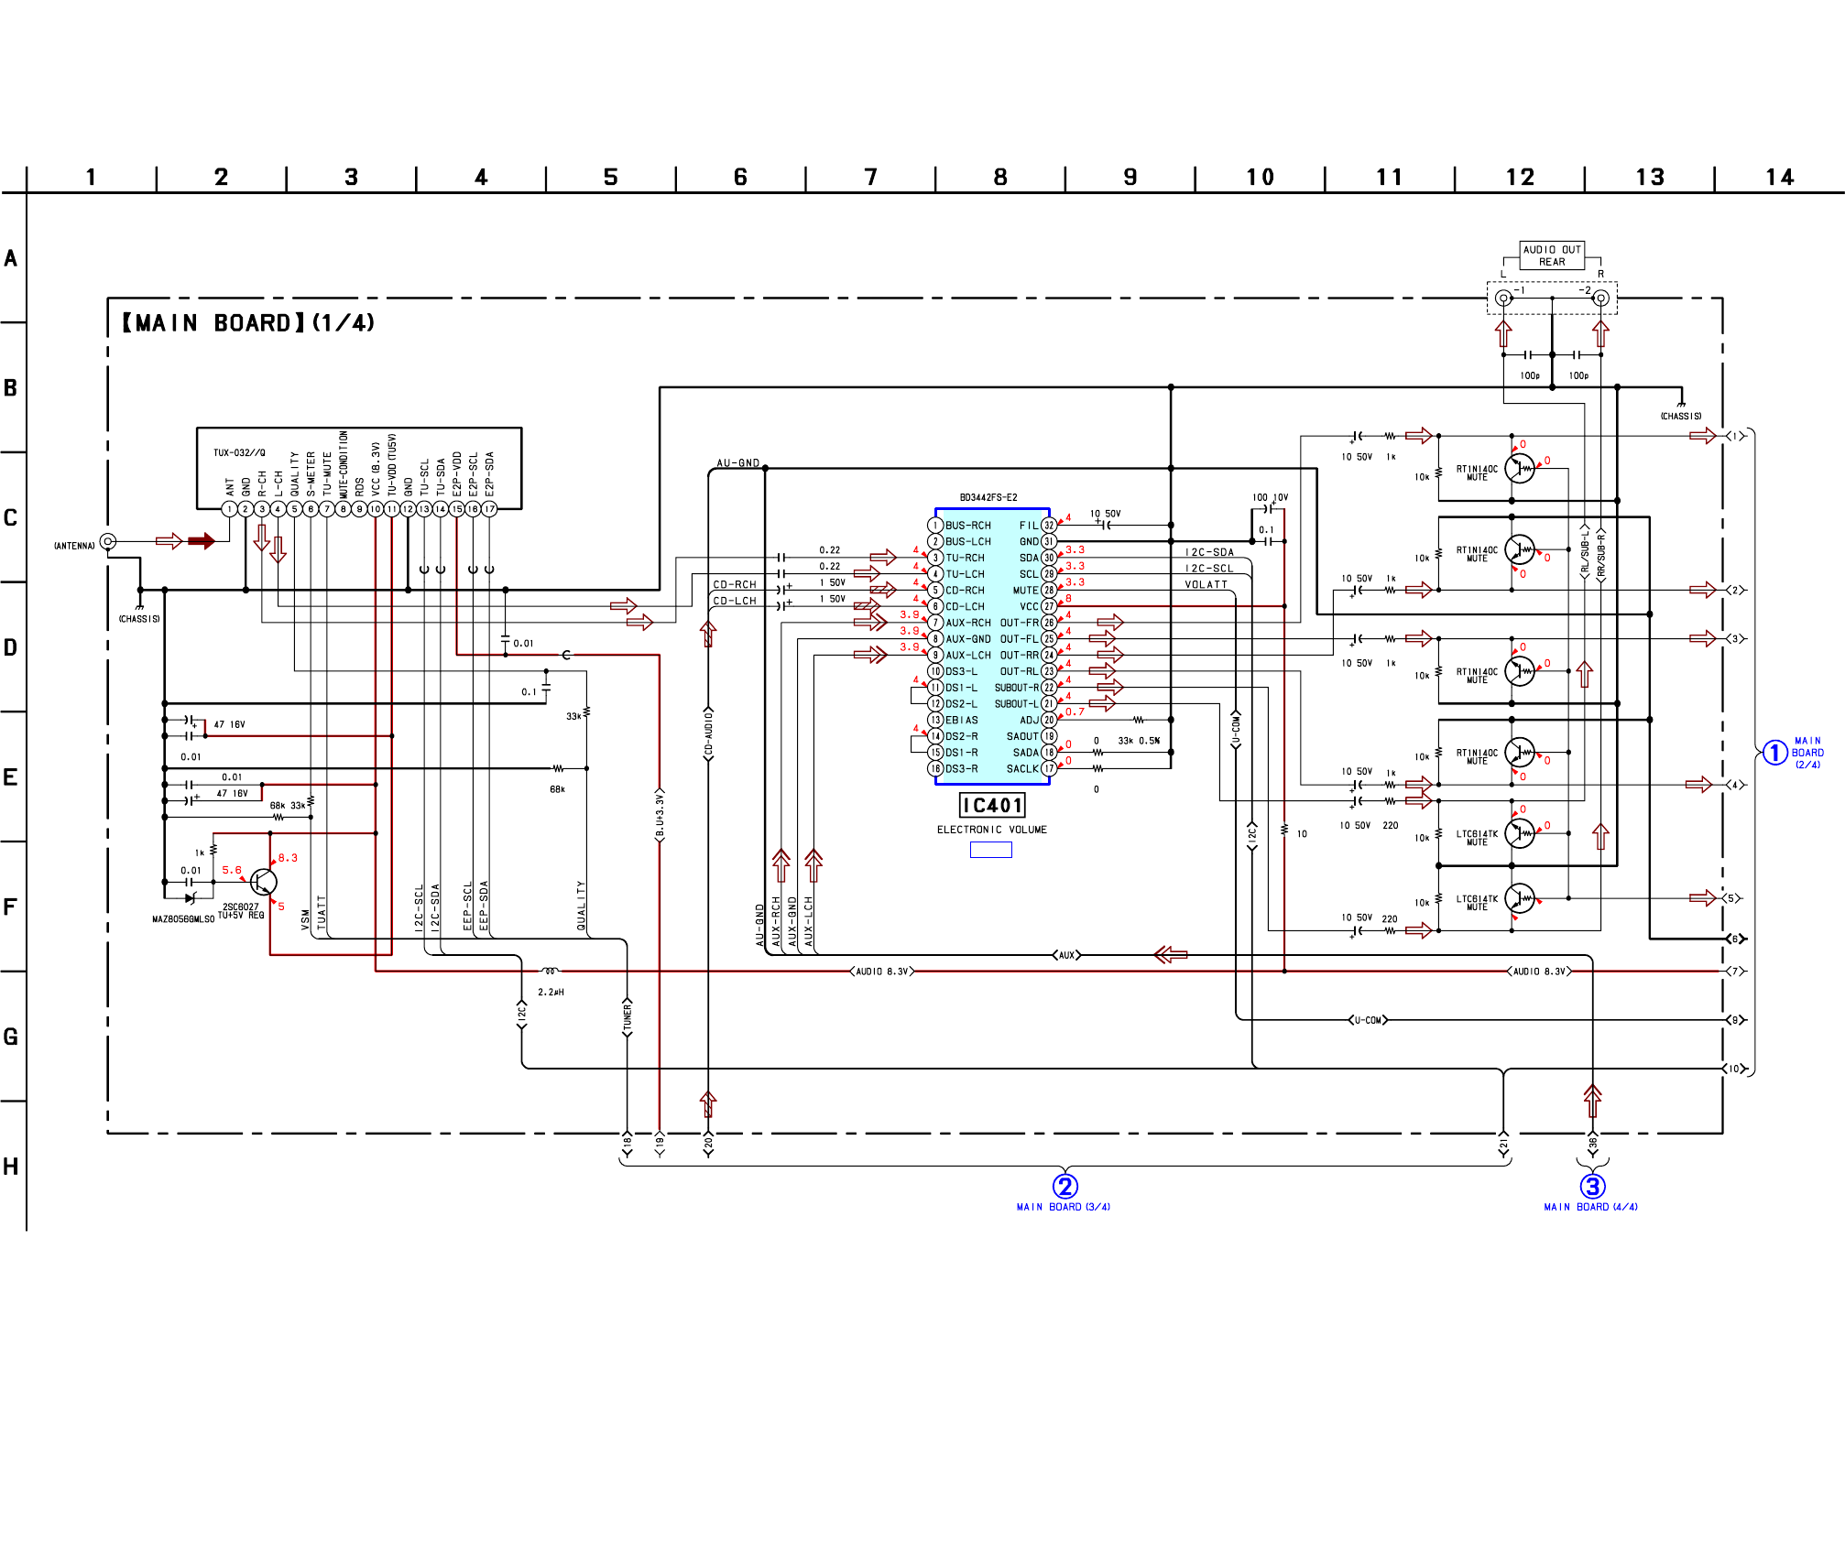Click the solid dark red arrow near antenna
This screenshot has width=1845, height=1542.
pos(202,541)
